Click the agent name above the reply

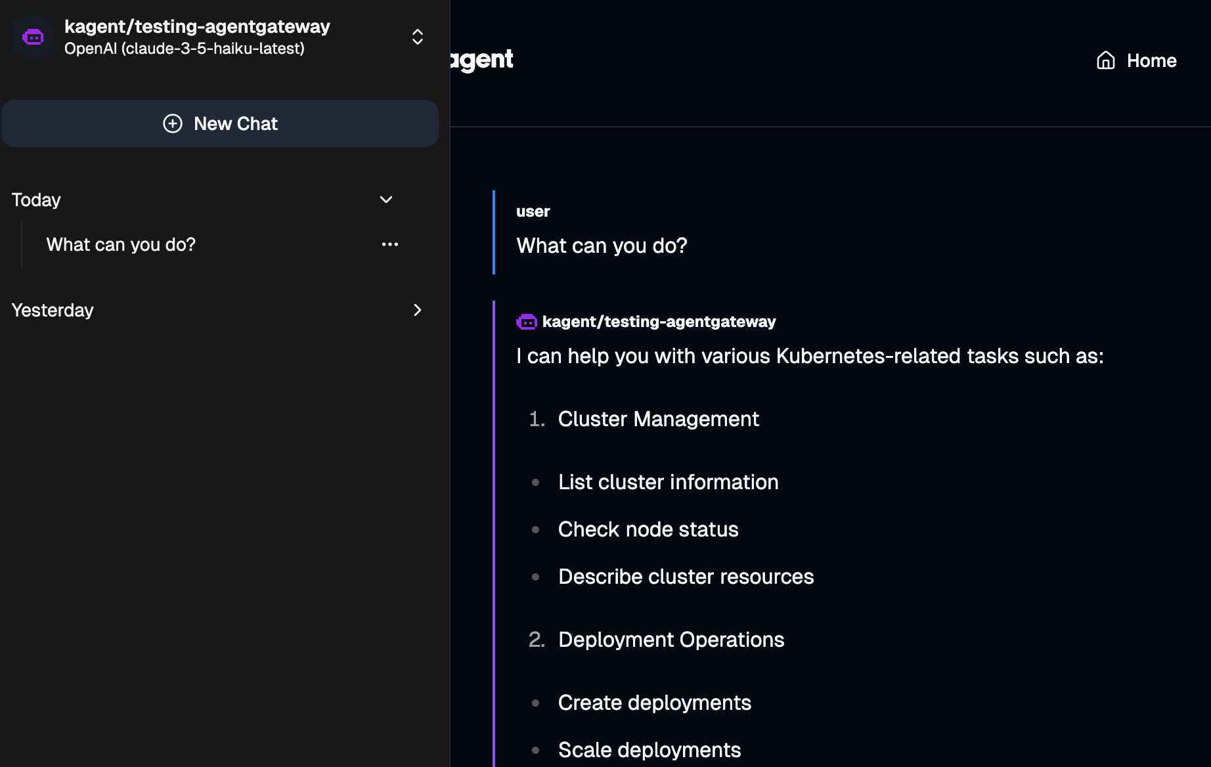659,322
